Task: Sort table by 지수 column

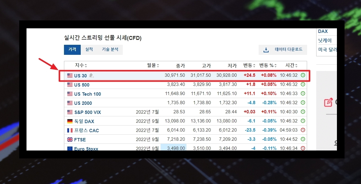Action: [x=81, y=65]
